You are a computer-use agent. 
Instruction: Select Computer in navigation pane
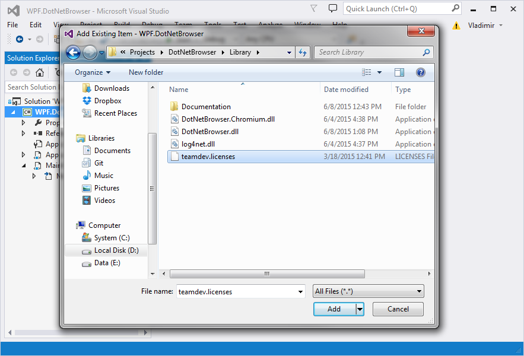tap(99, 225)
